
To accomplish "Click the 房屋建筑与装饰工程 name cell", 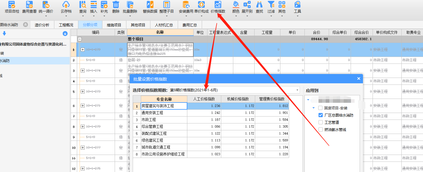I will click(x=164, y=106).
